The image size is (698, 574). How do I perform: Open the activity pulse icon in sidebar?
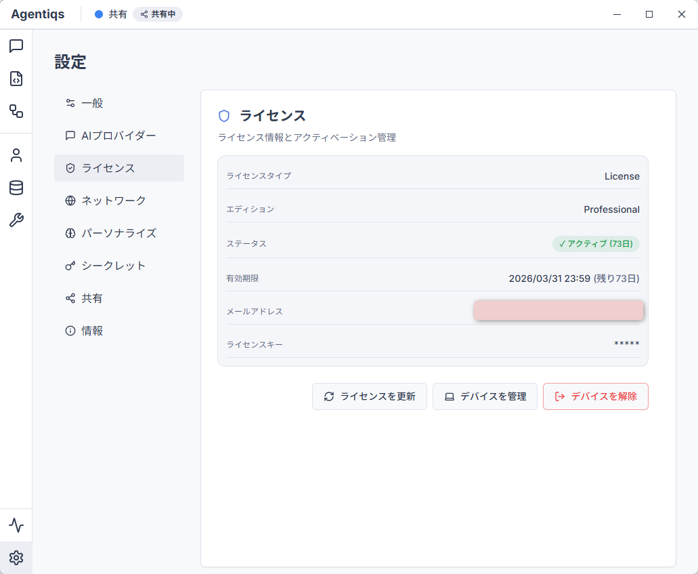[16, 525]
